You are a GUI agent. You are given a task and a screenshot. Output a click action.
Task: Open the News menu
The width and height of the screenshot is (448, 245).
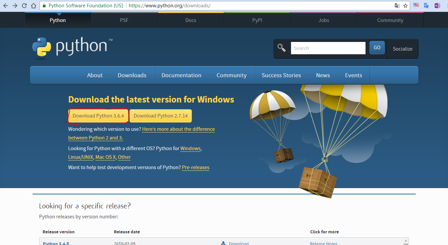323,75
